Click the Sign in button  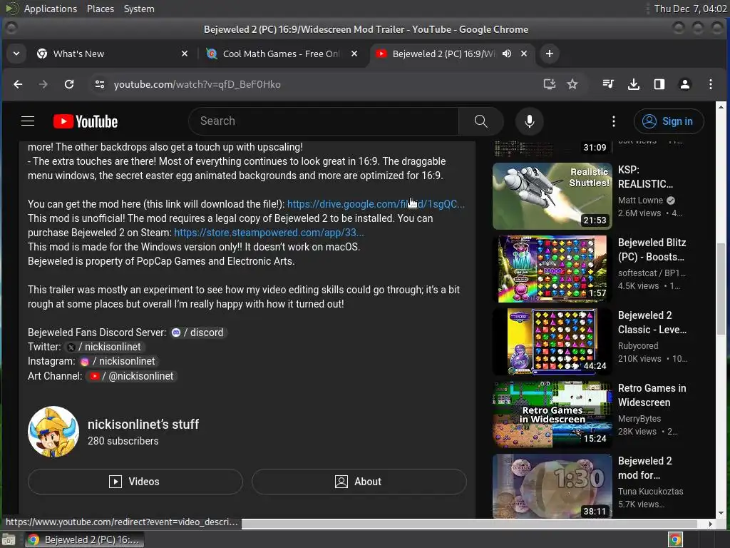coord(669,121)
